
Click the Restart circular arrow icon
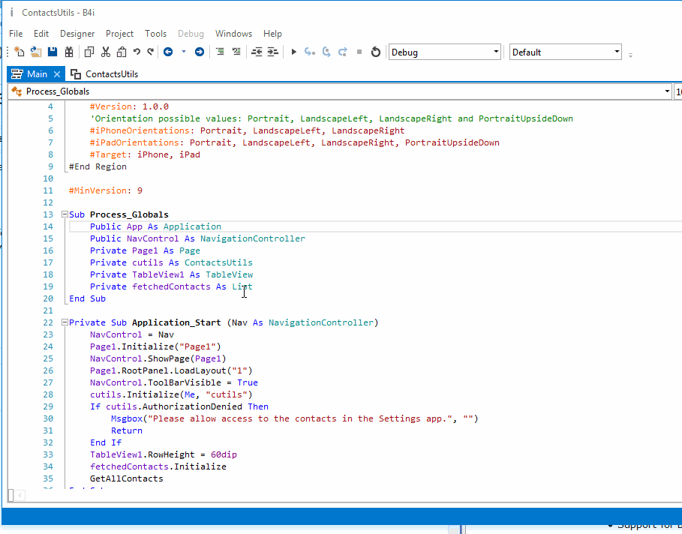376,52
